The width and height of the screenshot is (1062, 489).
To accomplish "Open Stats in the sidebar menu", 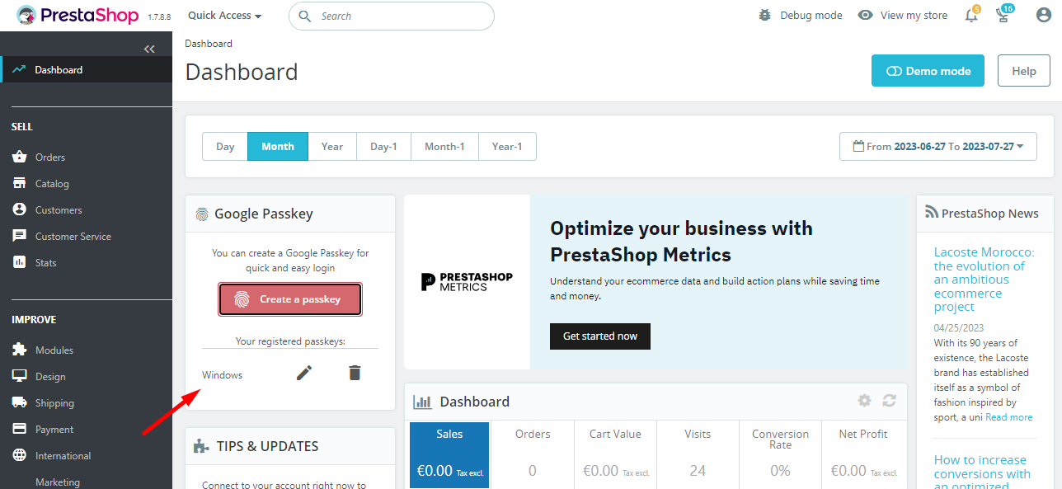I will pyautogui.click(x=46, y=262).
